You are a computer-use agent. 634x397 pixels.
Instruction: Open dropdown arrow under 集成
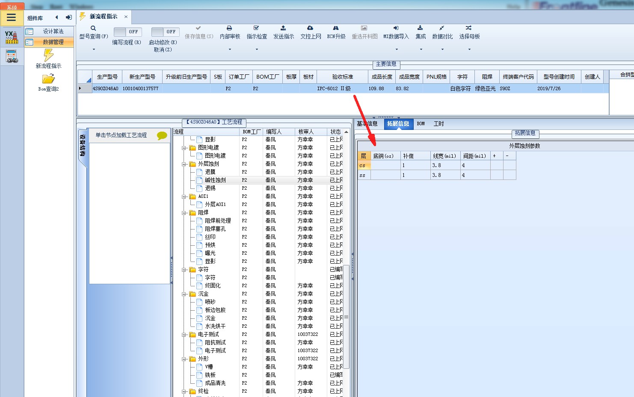(421, 50)
